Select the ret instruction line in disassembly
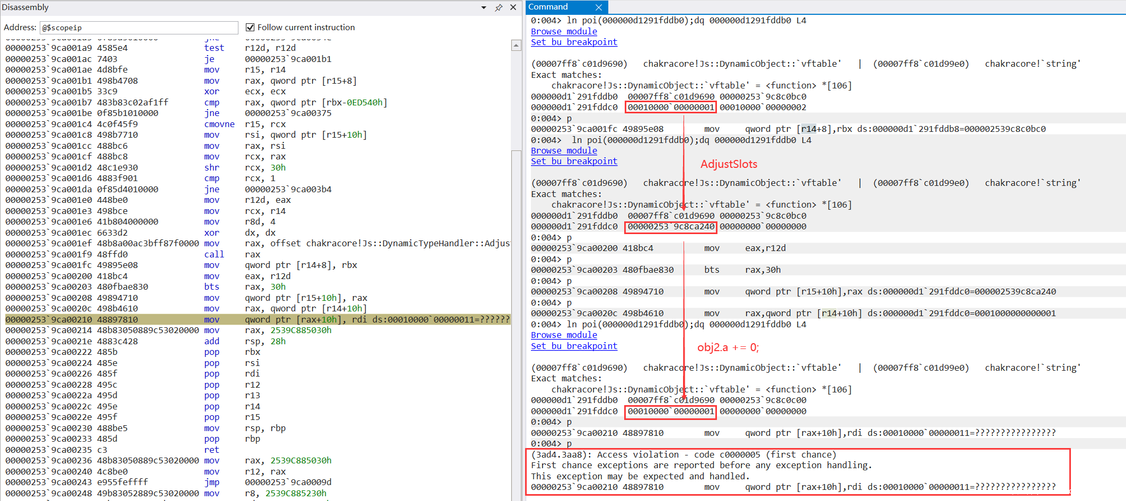The height and width of the screenshot is (501, 1126). (x=211, y=450)
